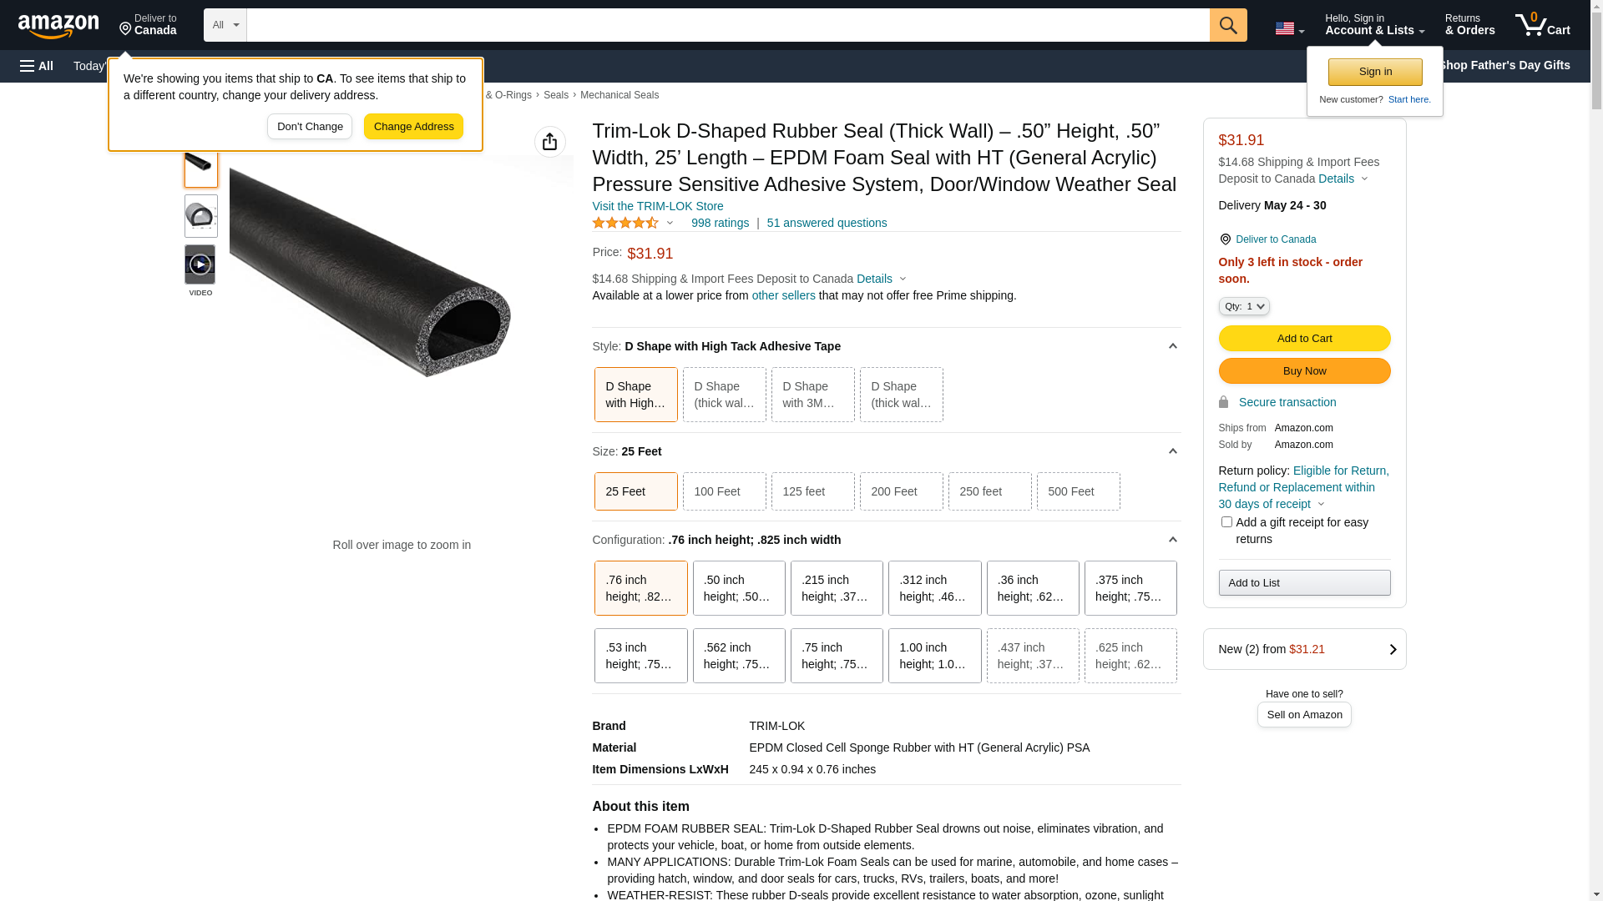Select the 100 Feet size option
The width and height of the screenshot is (1603, 901).
point(724,491)
